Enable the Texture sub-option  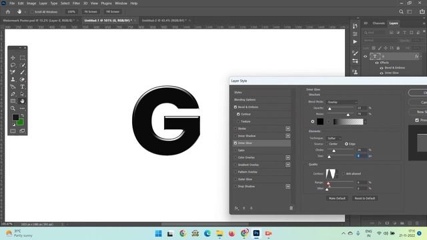(238, 121)
